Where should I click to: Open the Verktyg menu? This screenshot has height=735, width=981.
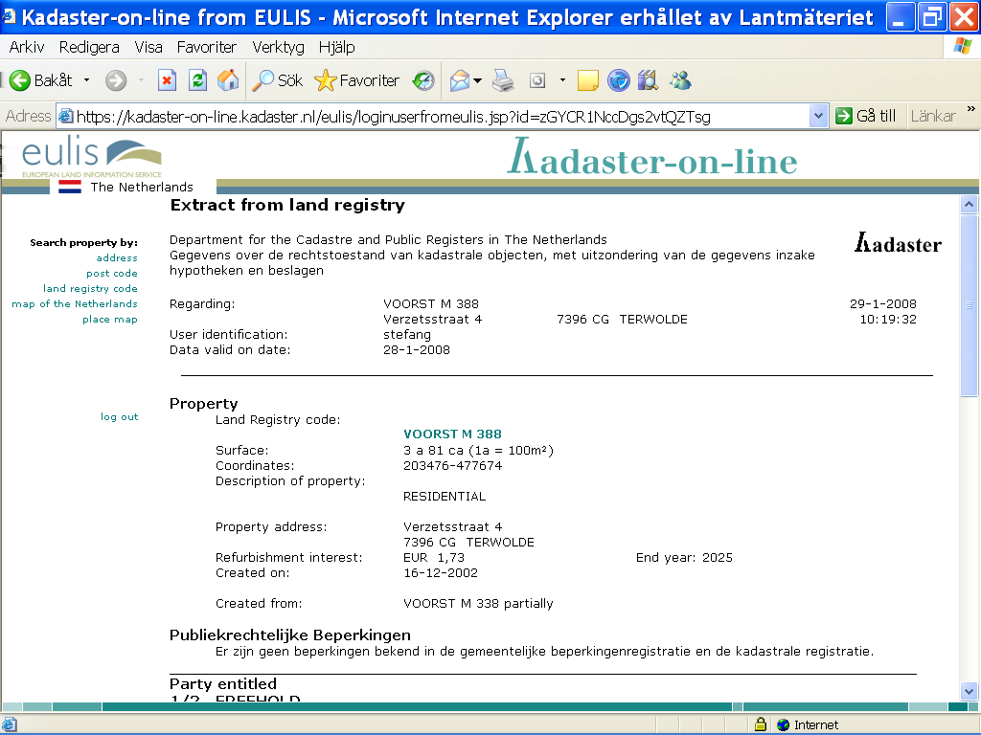pos(278,47)
